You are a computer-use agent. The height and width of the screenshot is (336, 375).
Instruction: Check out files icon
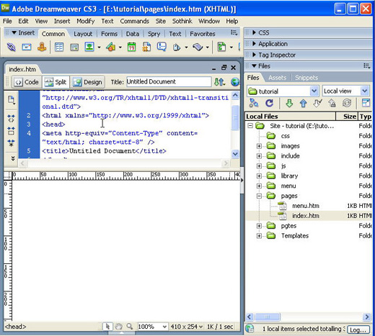(317, 104)
